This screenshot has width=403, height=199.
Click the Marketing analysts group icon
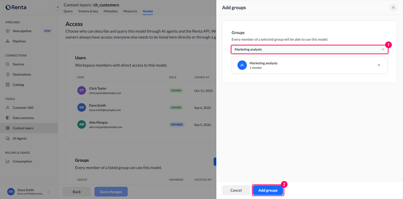[242, 65]
